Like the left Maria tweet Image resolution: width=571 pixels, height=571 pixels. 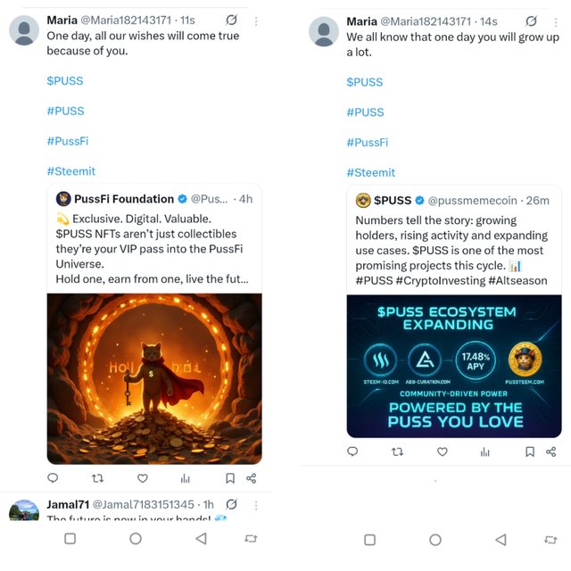pyautogui.click(x=142, y=478)
